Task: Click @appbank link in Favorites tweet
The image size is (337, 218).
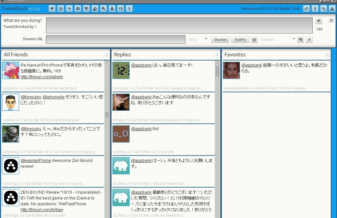Action: (252, 65)
